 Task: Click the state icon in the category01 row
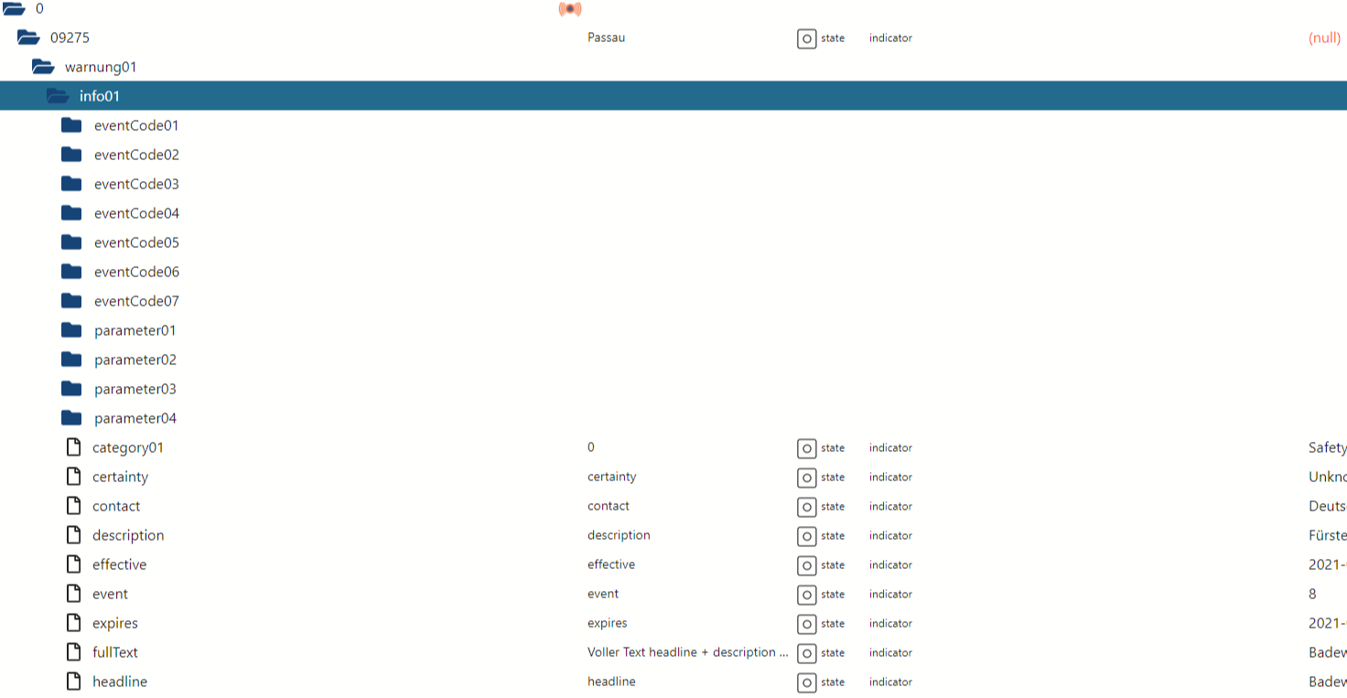(x=806, y=448)
